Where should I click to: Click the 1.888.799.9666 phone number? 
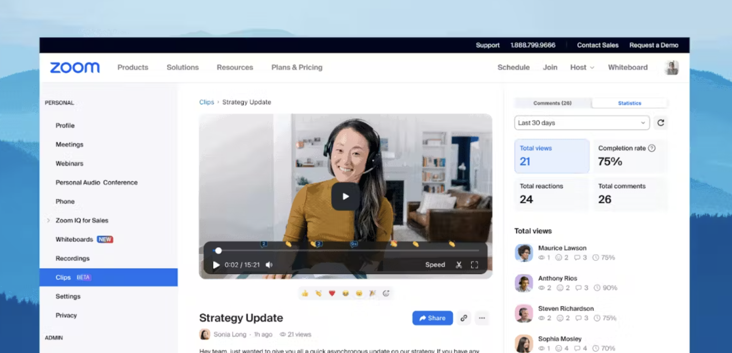pyautogui.click(x=533, y=45)
